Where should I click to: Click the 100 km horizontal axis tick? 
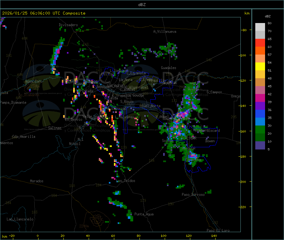pyautogui.click(x=163, y=236)
